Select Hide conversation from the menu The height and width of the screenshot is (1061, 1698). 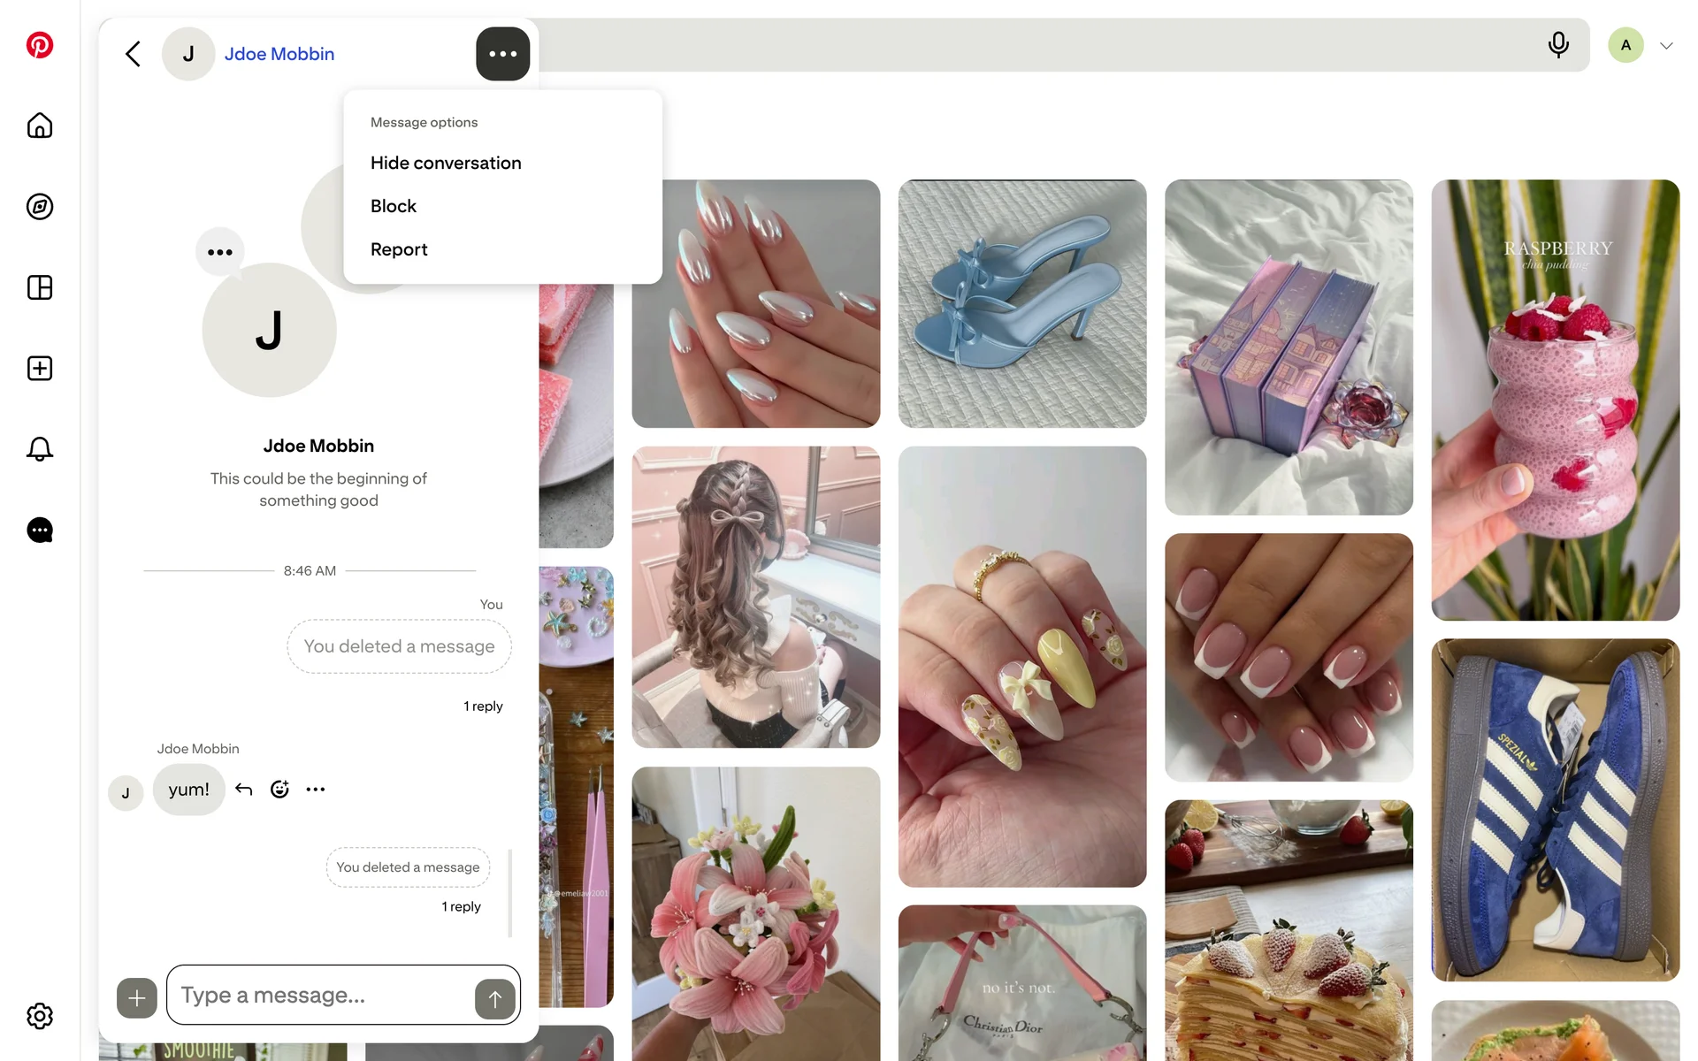[x=446, y=163]
